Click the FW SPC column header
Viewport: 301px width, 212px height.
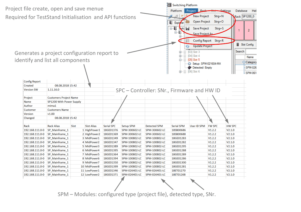click(x=213, y=126)
